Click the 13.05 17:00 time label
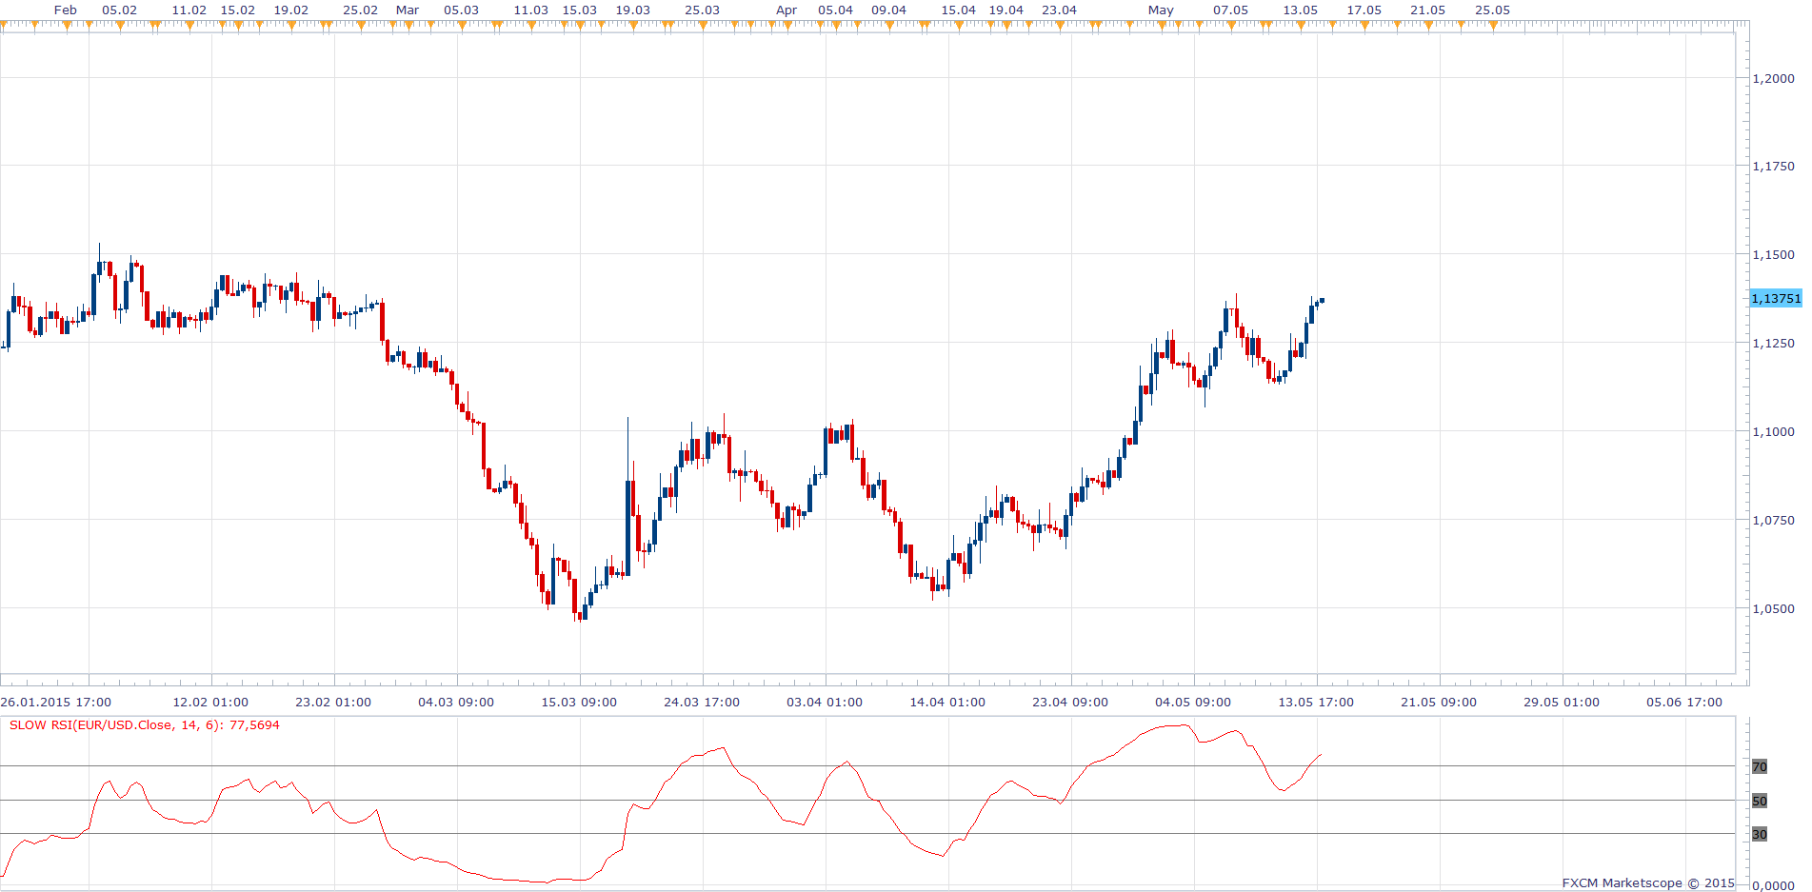This screenshot has width=1812, height=892. [x=1316, y=702]
